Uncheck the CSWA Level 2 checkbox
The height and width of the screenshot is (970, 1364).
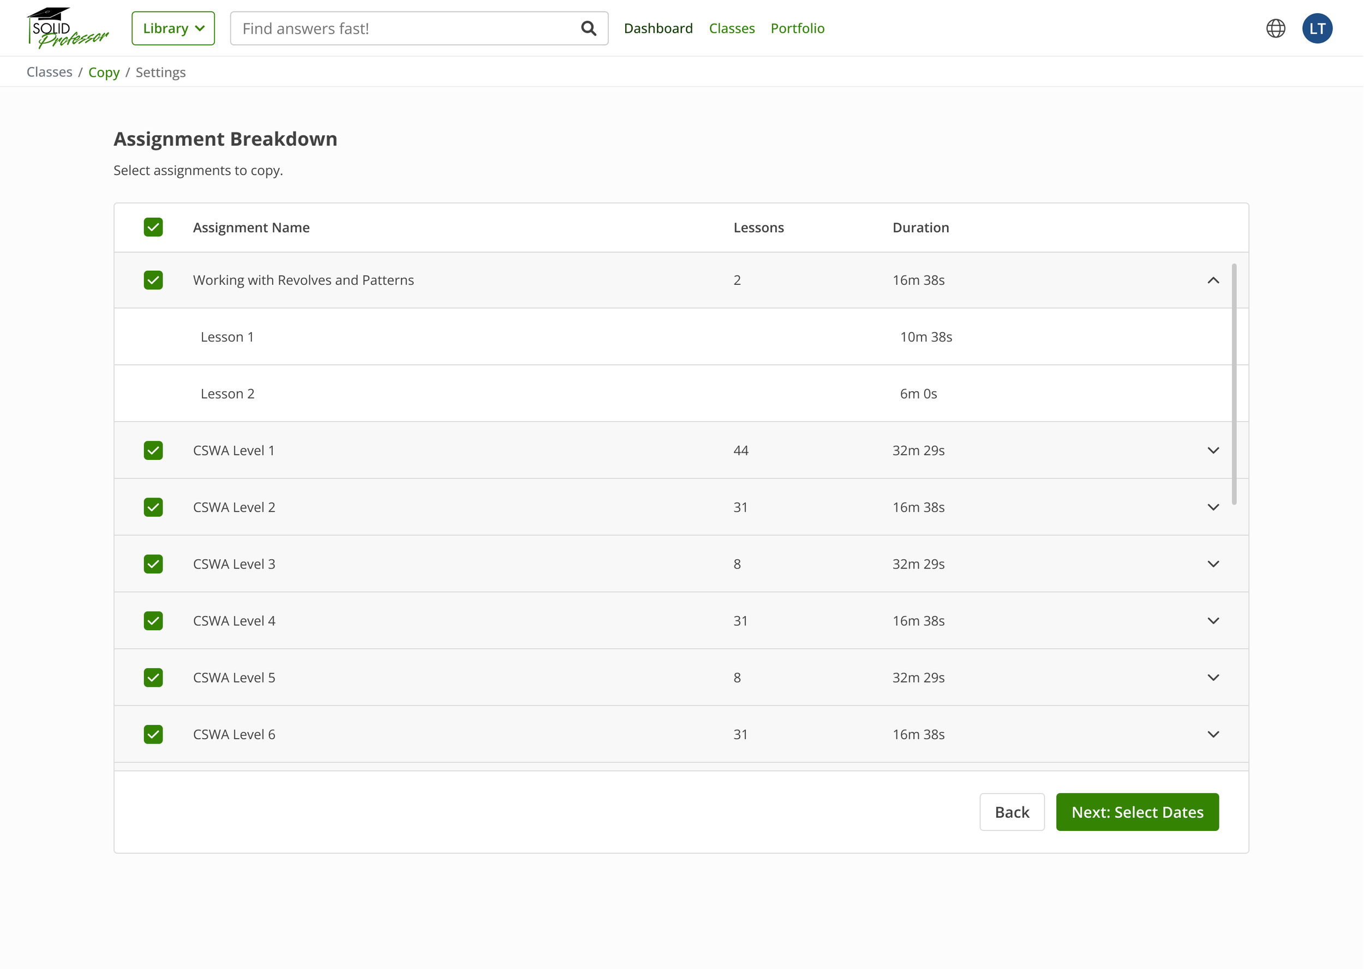point(153,507)
